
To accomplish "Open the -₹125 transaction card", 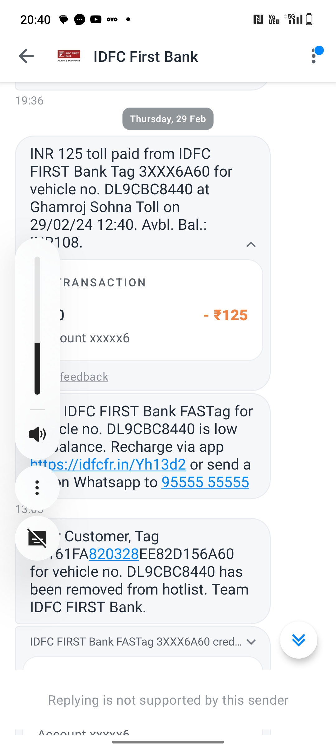I will click(143, 310).
